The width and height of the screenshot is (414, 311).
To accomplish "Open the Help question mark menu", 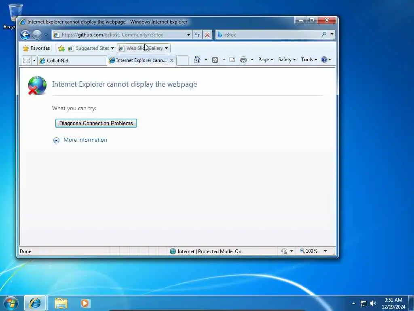I will (326, 60).
